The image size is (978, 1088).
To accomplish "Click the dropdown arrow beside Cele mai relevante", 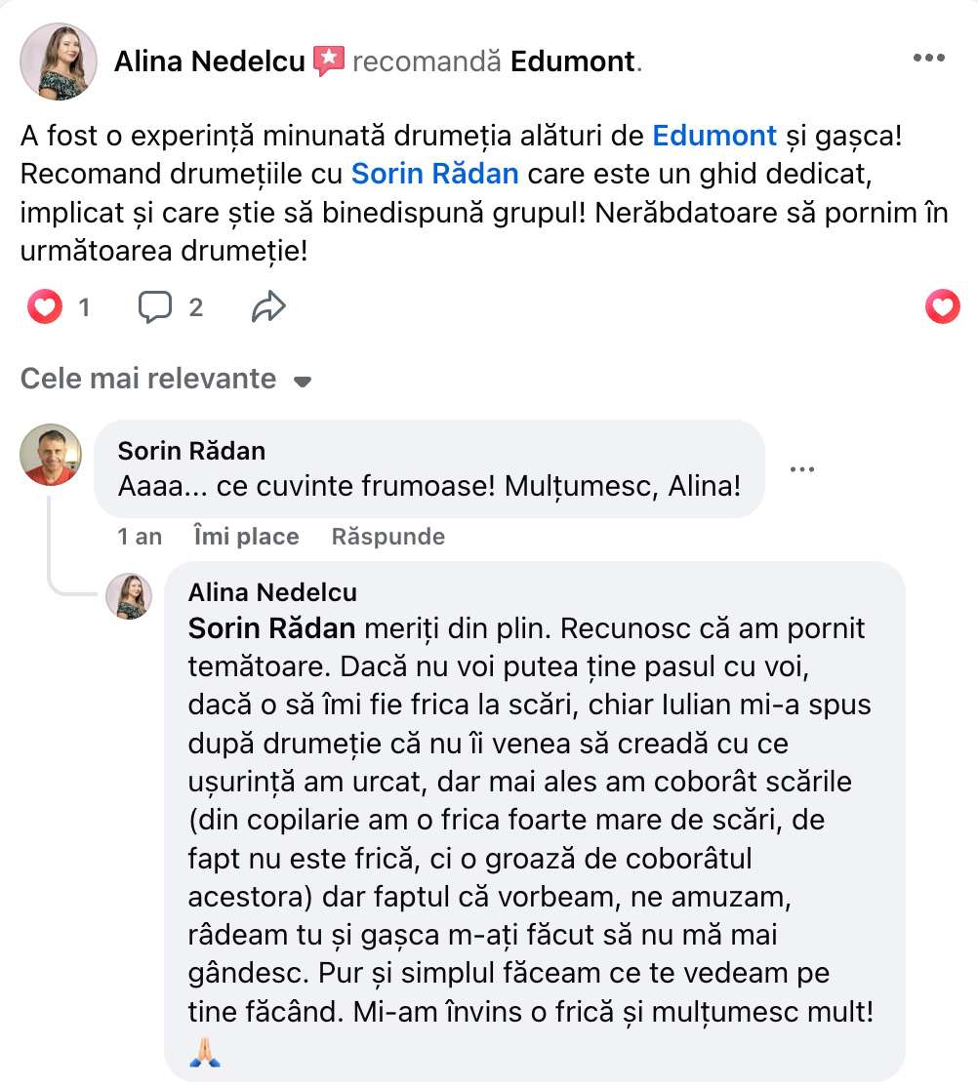I will click(303, 381).
